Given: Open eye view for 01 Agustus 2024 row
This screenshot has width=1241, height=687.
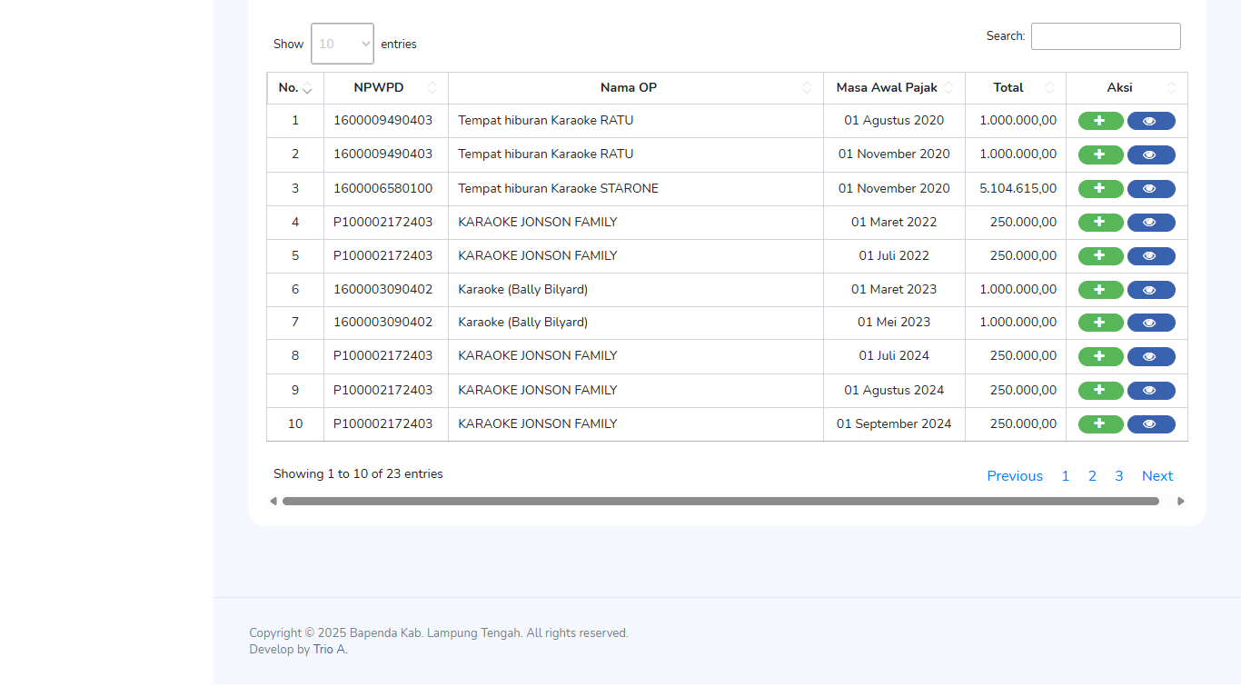Looking at the screenshot, I should (1150, 391).
